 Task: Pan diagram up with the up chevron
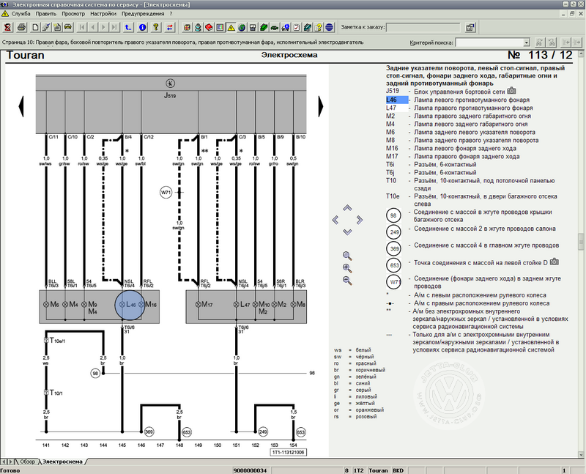347,207
